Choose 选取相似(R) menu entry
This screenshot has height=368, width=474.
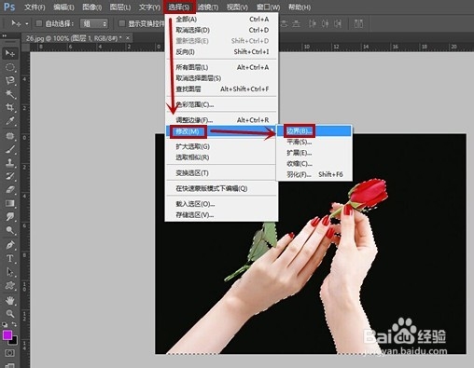tap(222, 157)
